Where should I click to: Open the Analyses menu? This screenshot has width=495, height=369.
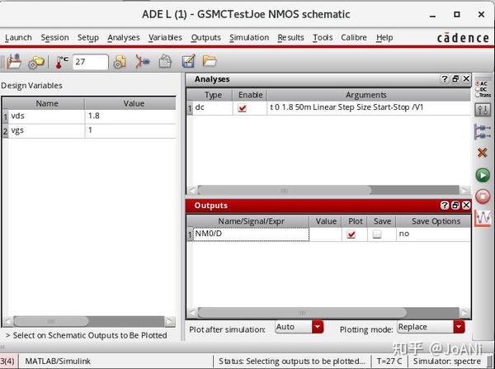pyautogui.click(x=124, y=38)
